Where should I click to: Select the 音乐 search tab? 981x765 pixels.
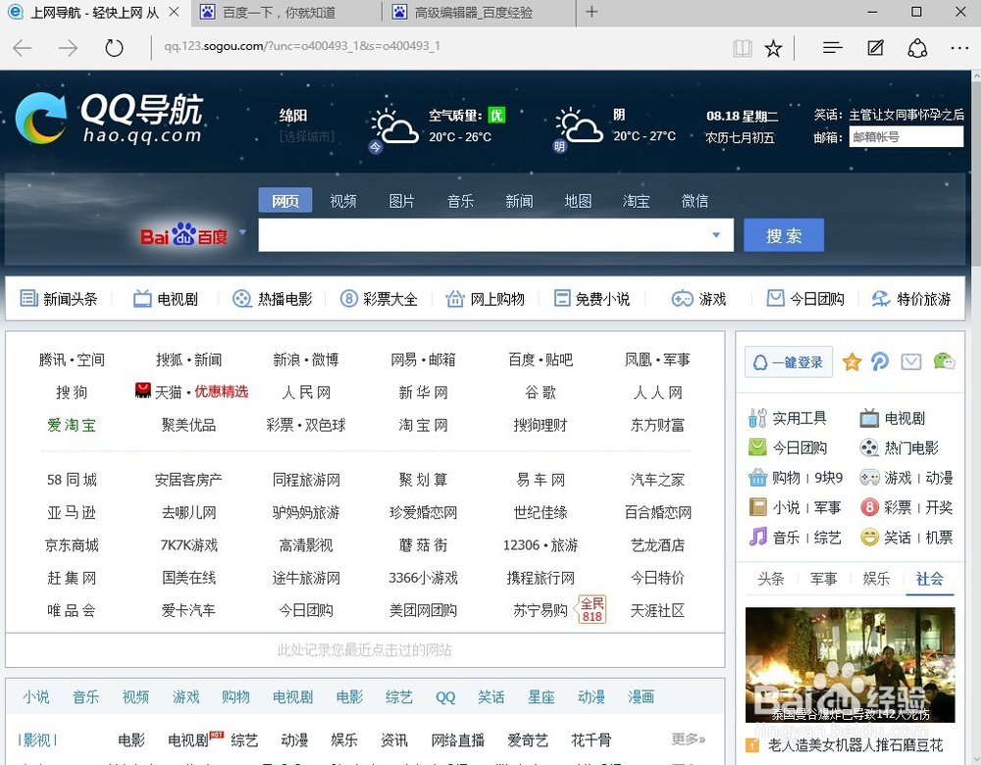click(x=460, y=201)
